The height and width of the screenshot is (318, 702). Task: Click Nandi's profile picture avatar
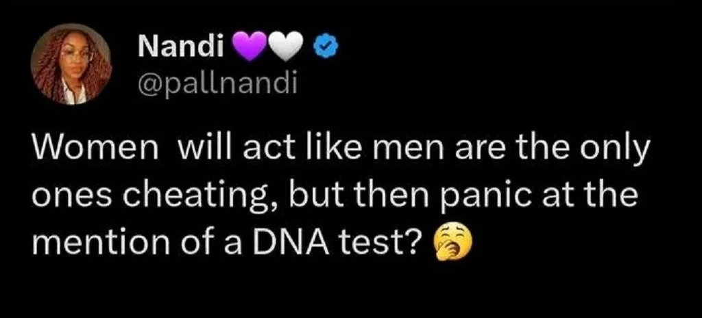tap(71, 65)
